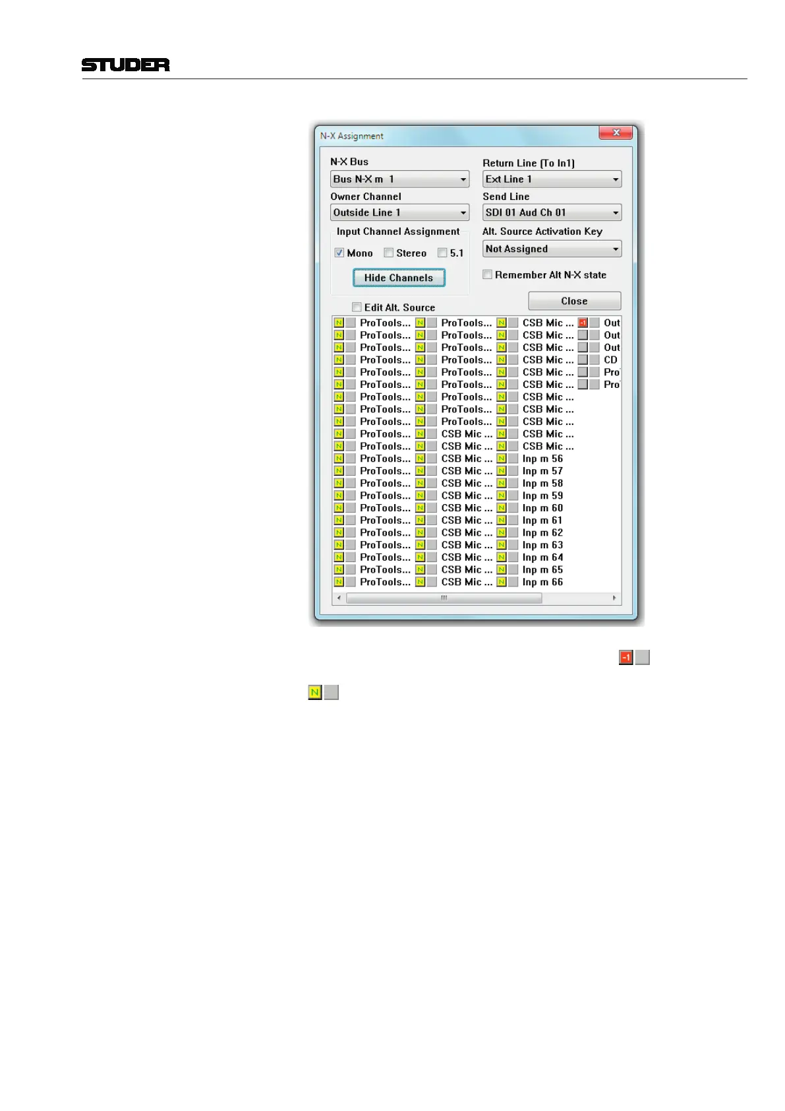Click the "Inp m 56" channel label

tap(543, 459)
